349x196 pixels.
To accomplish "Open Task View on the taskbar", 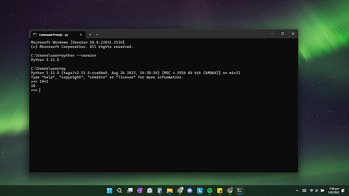I will pyautogui.click(x=130, y=191).
